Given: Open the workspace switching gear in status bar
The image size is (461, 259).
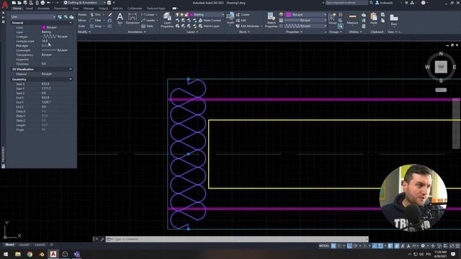Looking at the screenshot, I should (423, 246).
